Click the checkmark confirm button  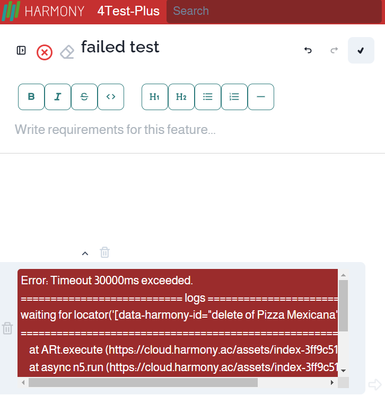(361, 50)
